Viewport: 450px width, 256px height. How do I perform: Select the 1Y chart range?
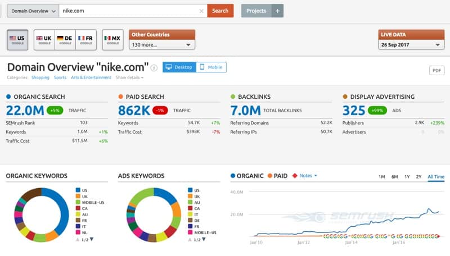pos(407,177)
